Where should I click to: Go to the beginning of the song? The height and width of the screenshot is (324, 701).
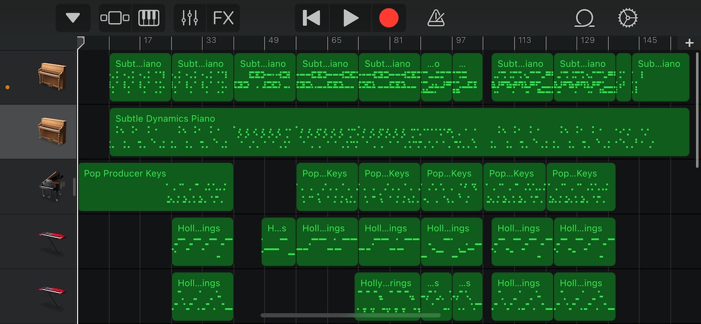pyautogui.click(x=311, y=18)
